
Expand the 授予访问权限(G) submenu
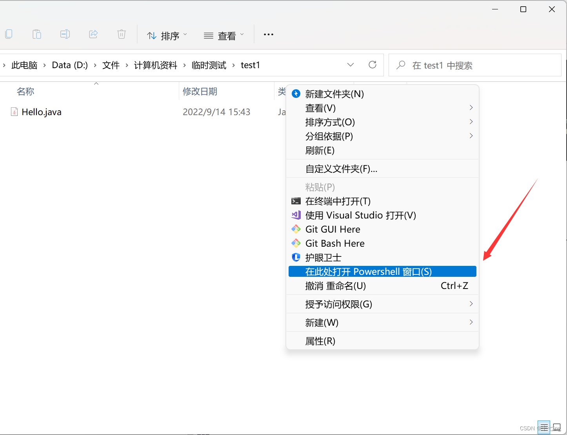click(x=471, y=304)
